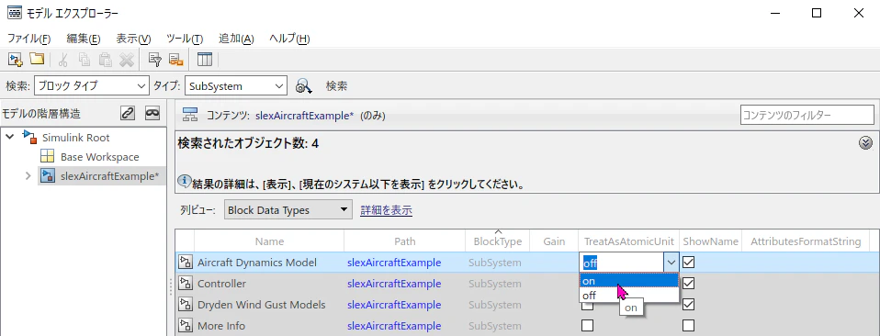Open the タイプ SubSystem dropdown
Image resolution: width=880 pixels, height=336 pixels.
[x=236, y=85]
